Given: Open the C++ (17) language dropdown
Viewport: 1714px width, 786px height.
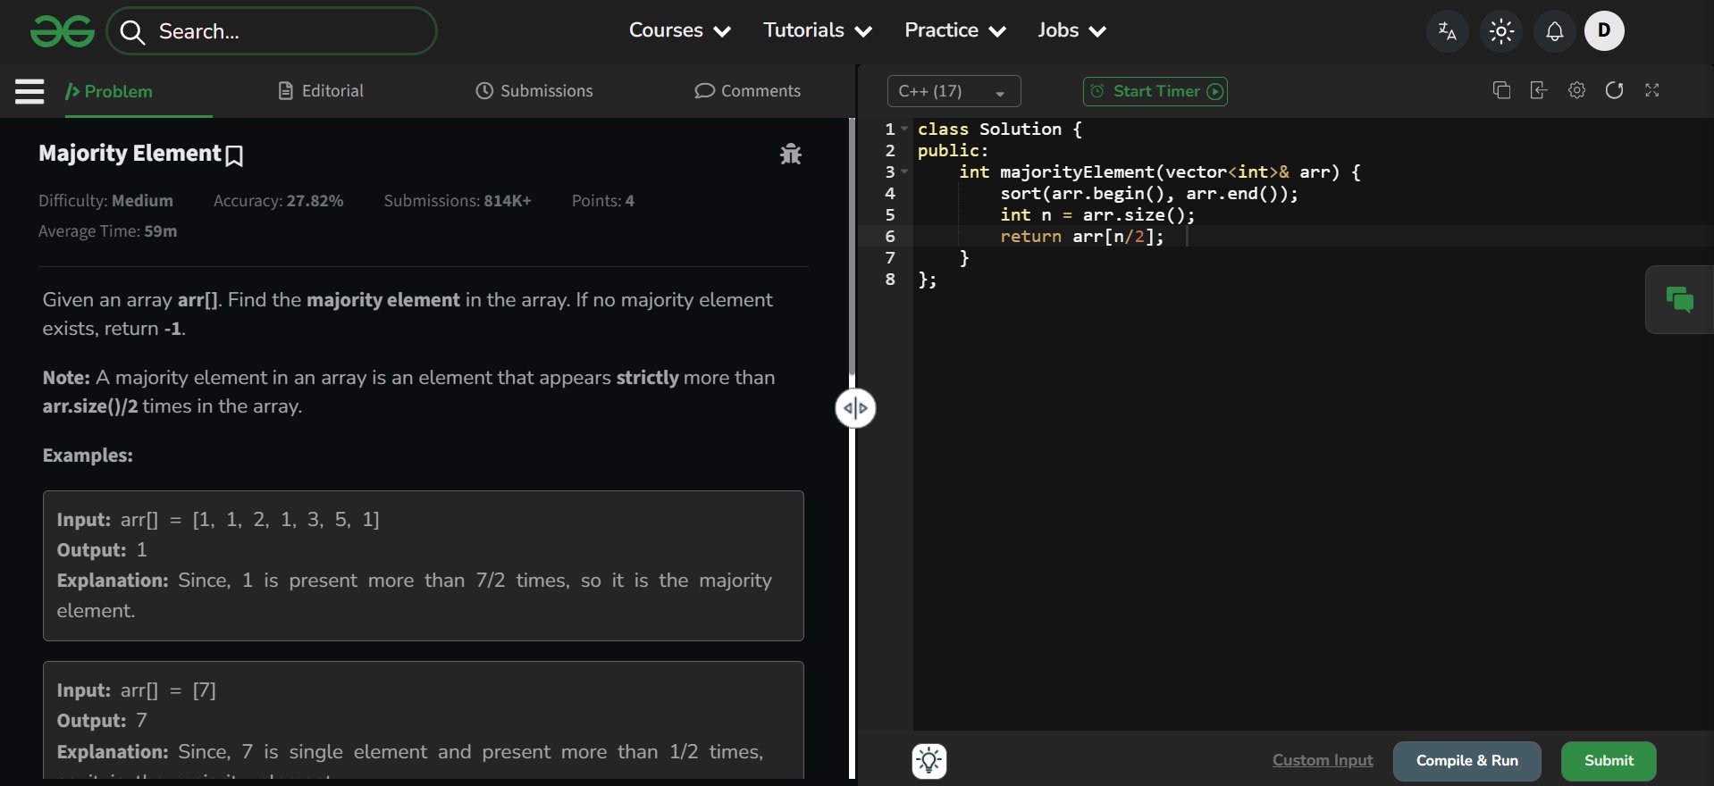Looking at the screenshot, I should 954,91.
